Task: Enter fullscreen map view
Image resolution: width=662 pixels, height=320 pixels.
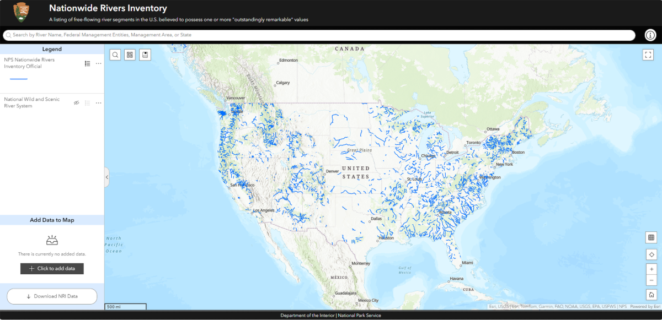Action: pyautogui.click(x=648, y=55)
